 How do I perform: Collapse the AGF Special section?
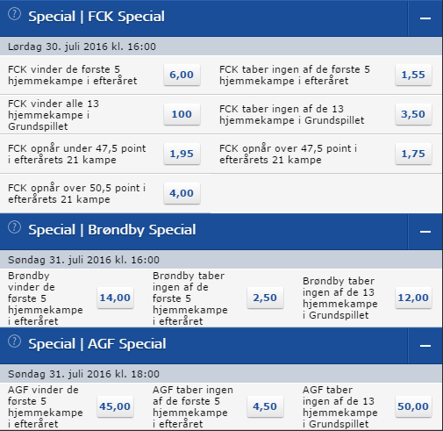pos(425,346)
